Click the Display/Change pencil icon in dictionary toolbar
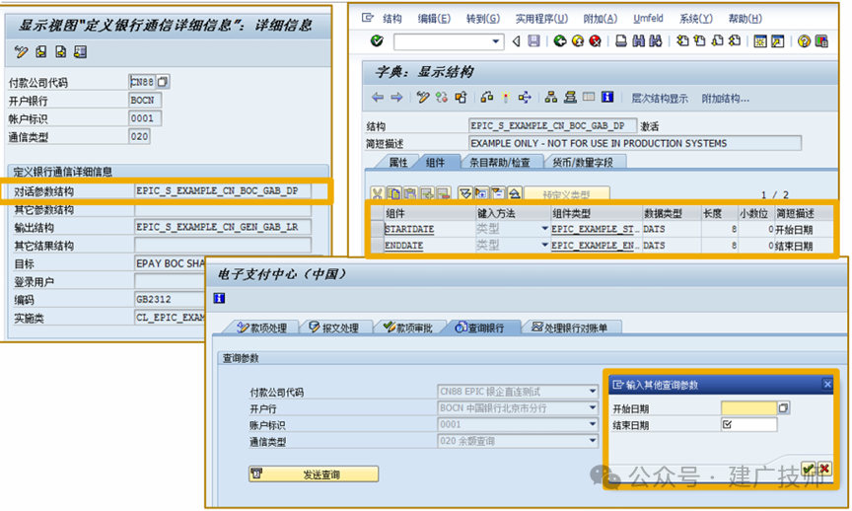 point(423,98)
